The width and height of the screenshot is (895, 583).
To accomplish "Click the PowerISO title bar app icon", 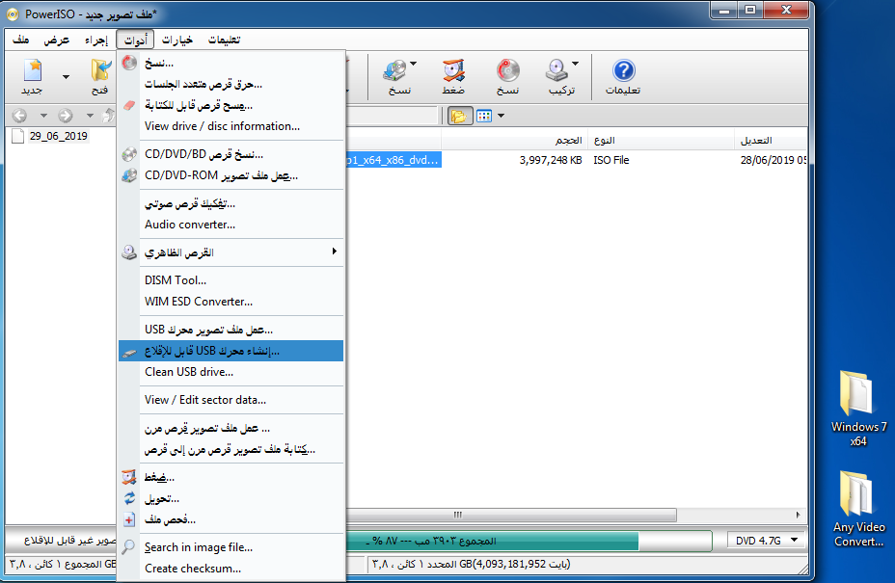I will [x=13, y=13].
